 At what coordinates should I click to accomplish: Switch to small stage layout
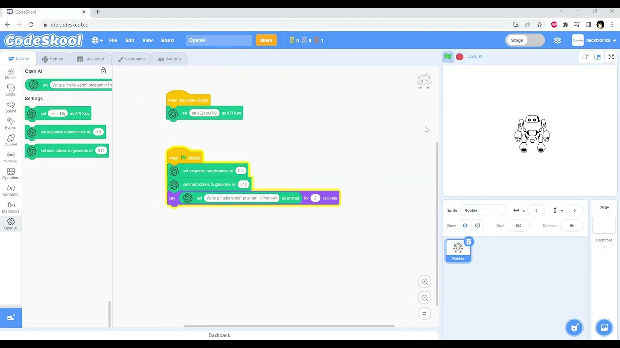pos(585,57)
